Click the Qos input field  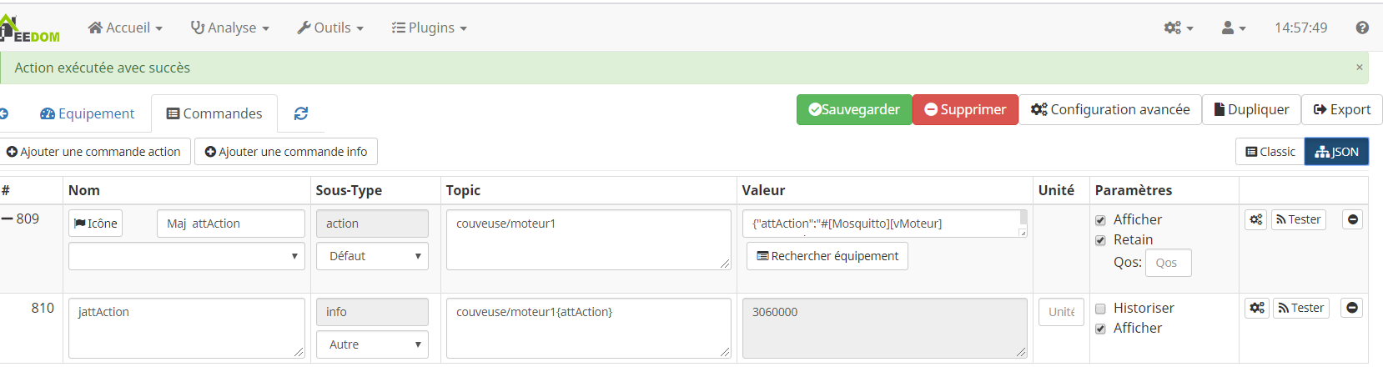tap(1168, 263)
